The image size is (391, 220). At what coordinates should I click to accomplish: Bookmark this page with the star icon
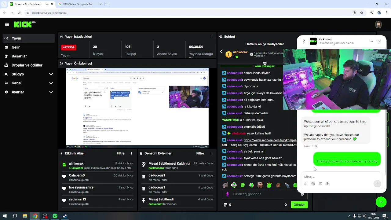pos(362,13)
